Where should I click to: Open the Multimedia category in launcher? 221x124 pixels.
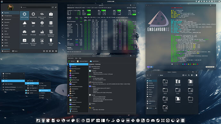coord(10,37)
